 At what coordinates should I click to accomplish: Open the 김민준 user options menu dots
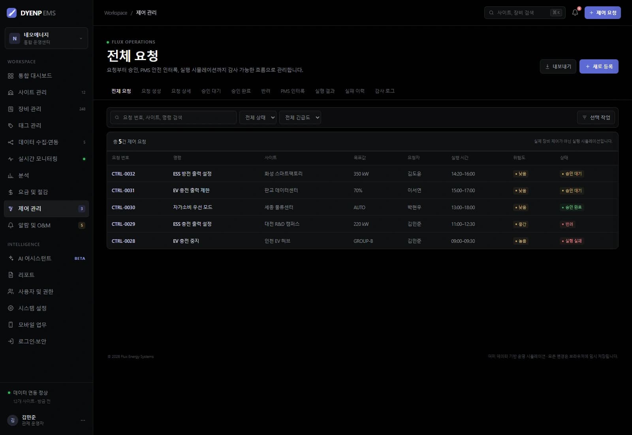pos(83,420)
